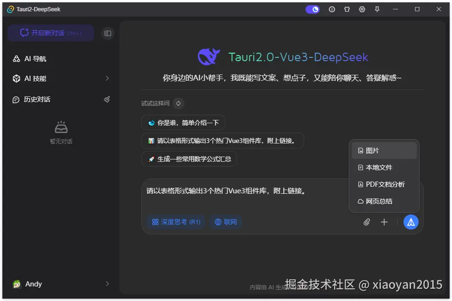Click the rocket emoji on formula suggestion
The image size is (452, 301).
point(151,159)
